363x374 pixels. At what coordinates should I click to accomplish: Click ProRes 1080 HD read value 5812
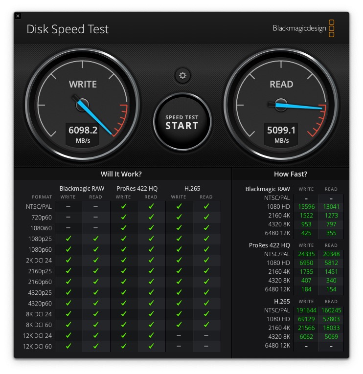331,263
